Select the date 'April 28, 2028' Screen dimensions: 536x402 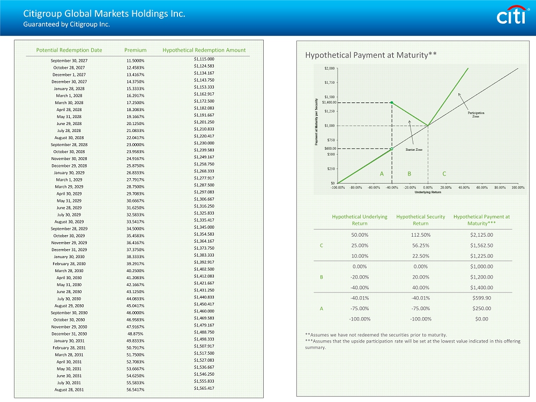click(x=69, y=109)
